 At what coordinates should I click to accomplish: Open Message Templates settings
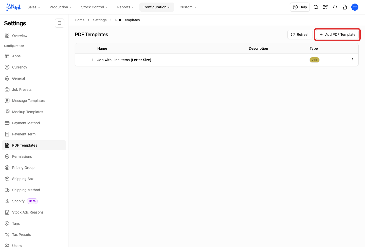tap(34, 101)
